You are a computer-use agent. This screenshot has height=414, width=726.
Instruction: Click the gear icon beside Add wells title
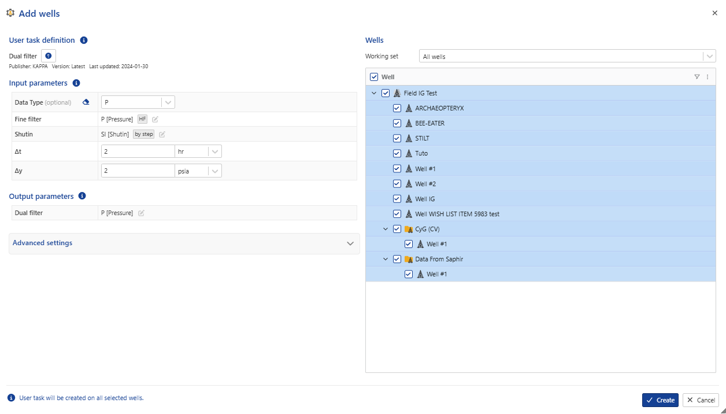[10, 13]
